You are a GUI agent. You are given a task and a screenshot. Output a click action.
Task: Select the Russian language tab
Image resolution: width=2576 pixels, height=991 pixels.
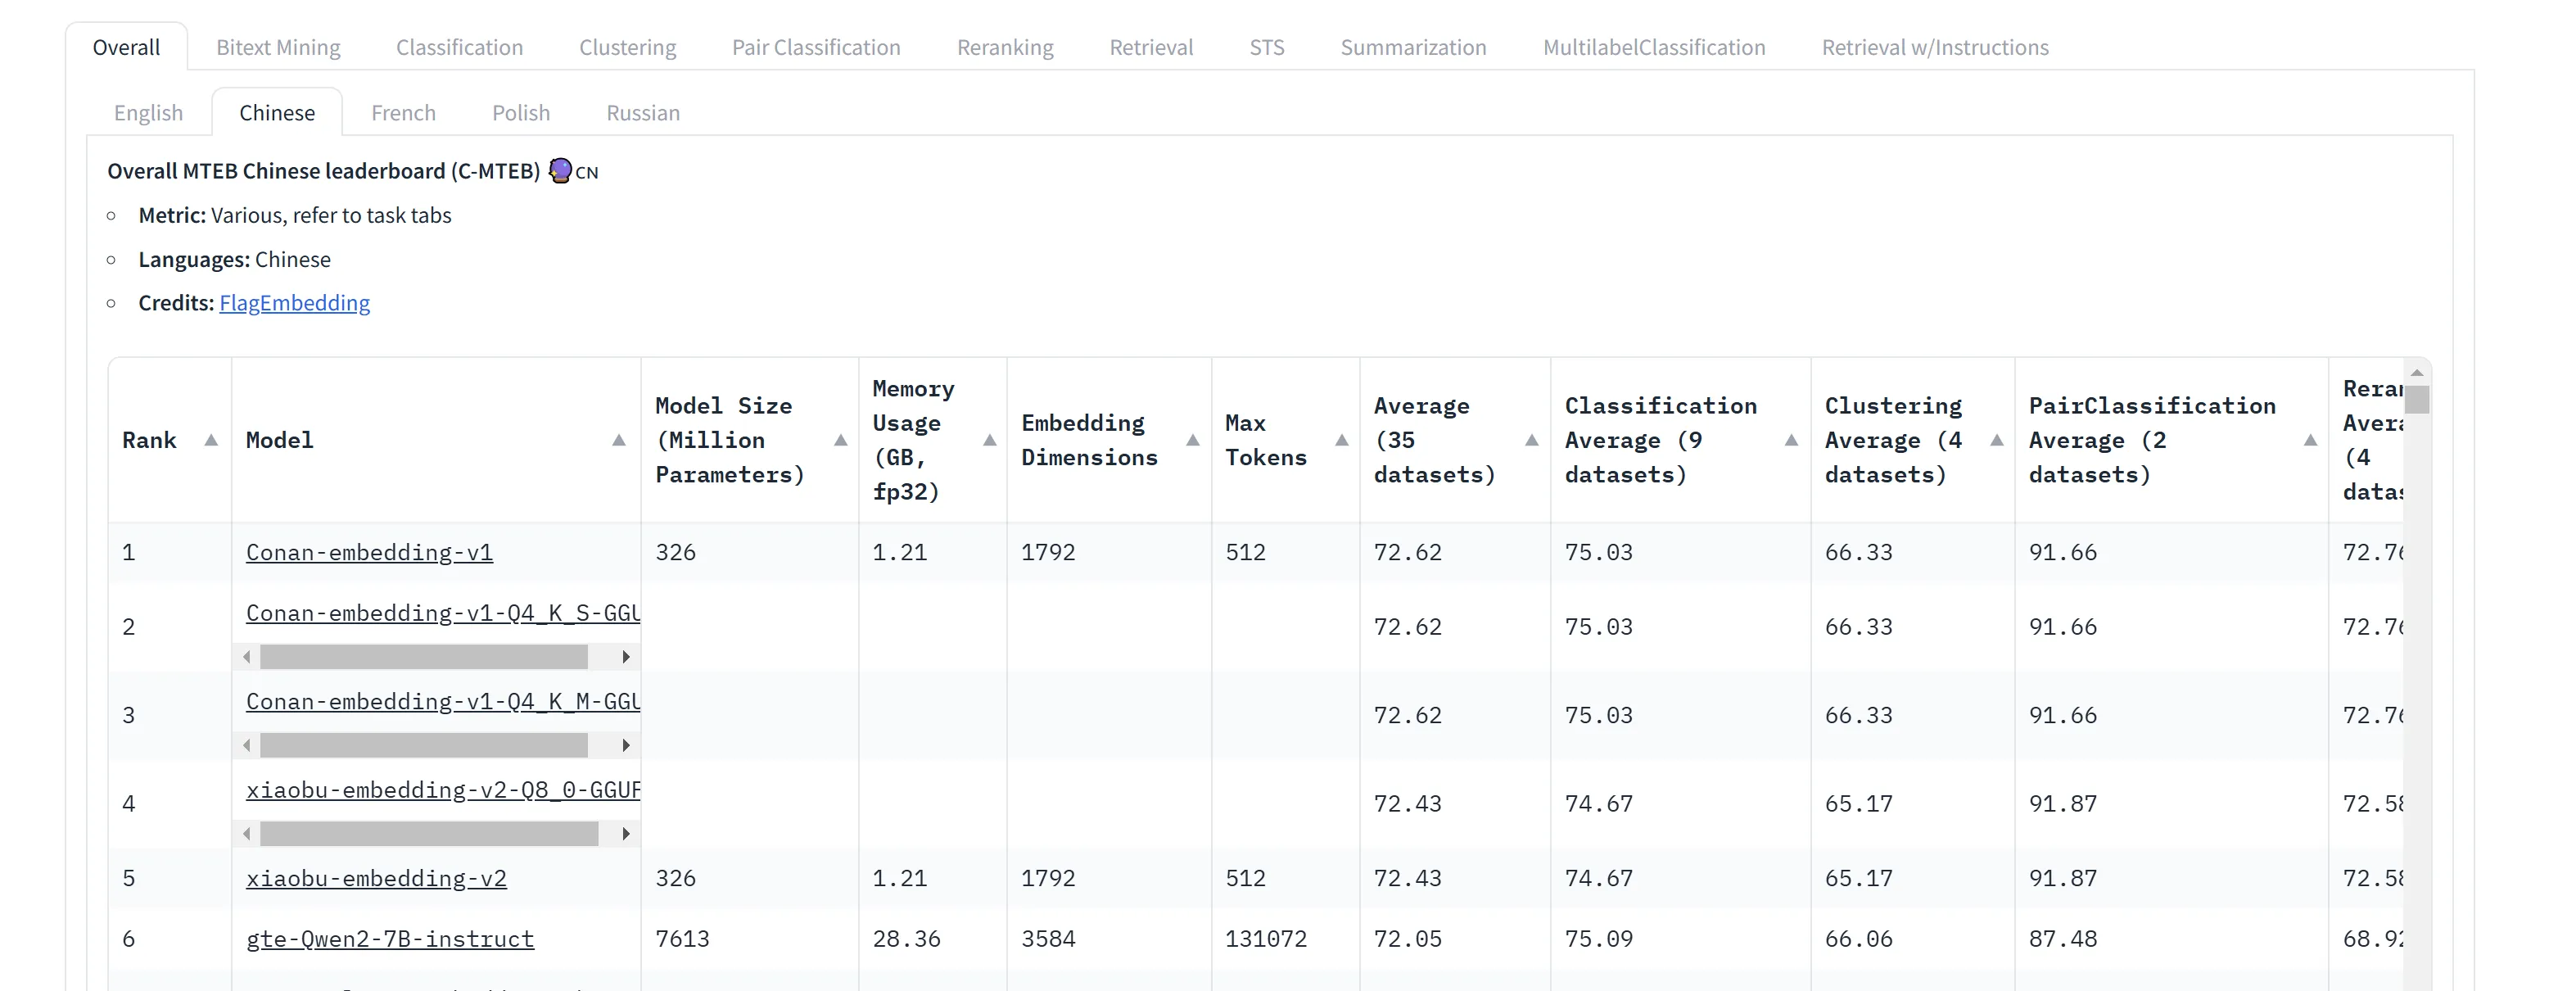pos(643,112)
